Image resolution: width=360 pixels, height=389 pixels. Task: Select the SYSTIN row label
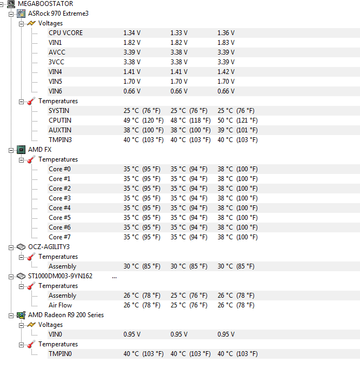coord(59,111)
